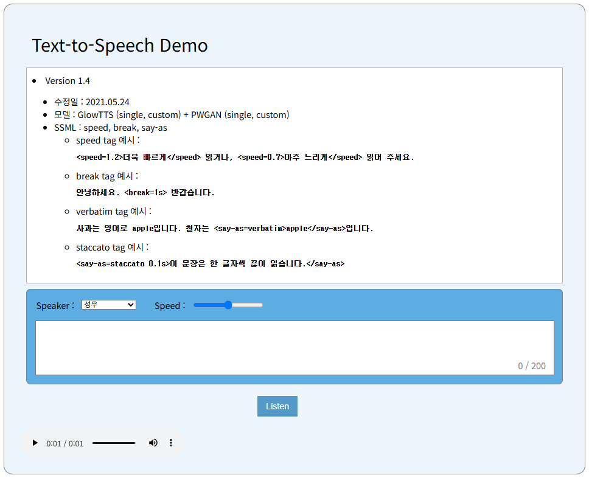This screenshot has height=478, width=589.
Task: Select a different voice from the Speaker list
Action: click(108, 305)
